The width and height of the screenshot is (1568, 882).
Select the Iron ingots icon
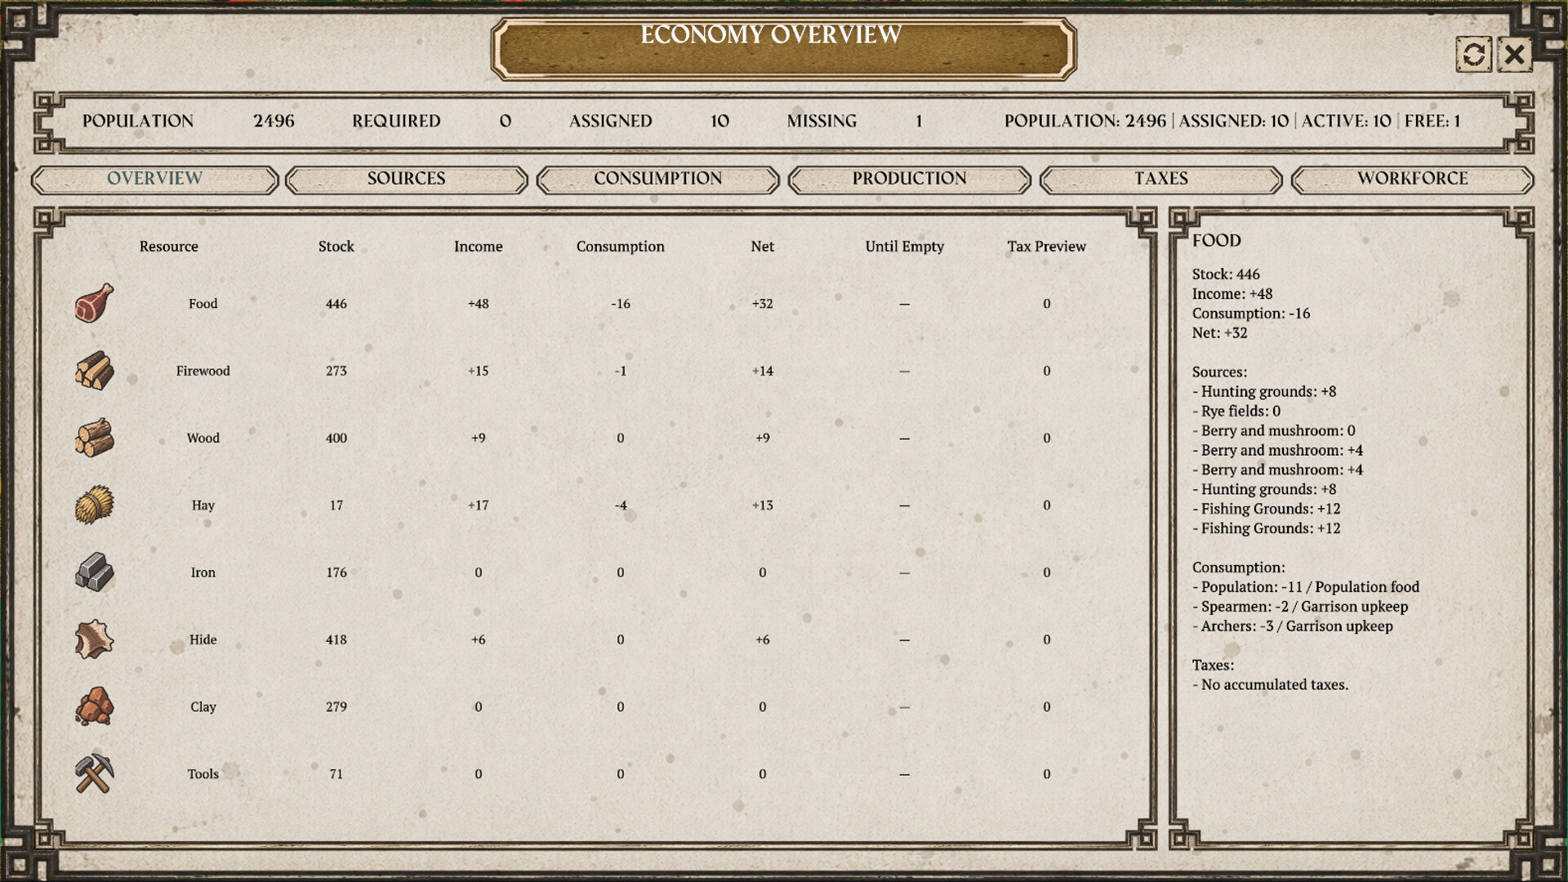coord(95,572)
